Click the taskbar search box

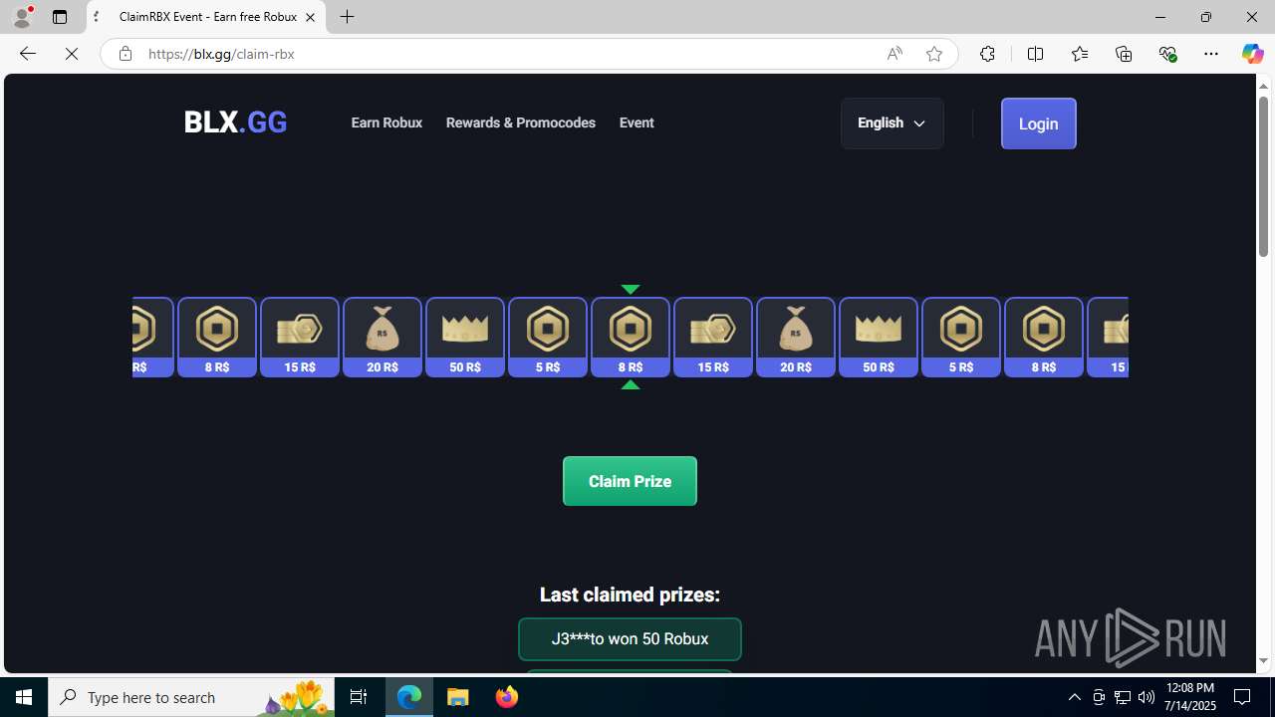tap(191, 697)
